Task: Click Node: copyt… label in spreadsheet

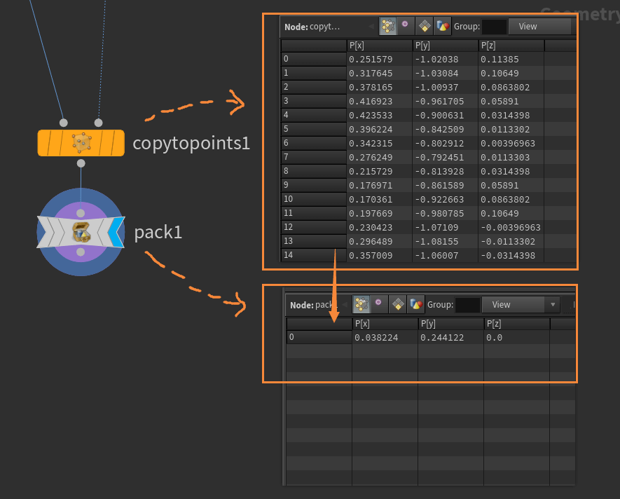Action: click(312, 27)
